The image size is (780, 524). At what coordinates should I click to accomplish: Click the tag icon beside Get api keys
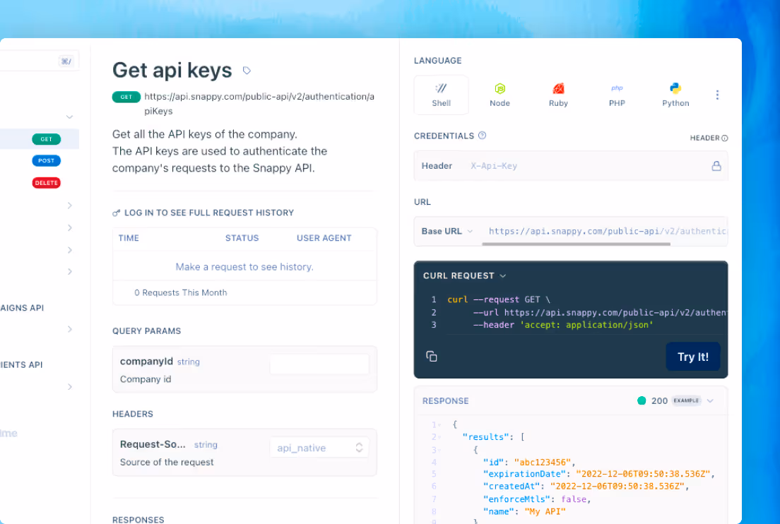point(247,71)
